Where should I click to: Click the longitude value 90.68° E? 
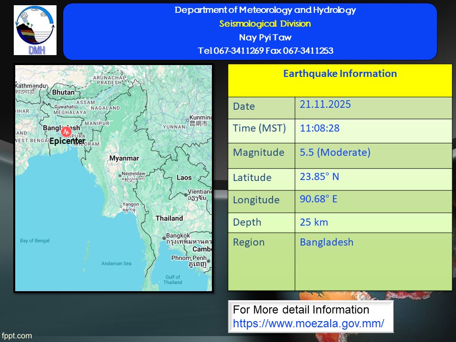click(x=318, y=199)
